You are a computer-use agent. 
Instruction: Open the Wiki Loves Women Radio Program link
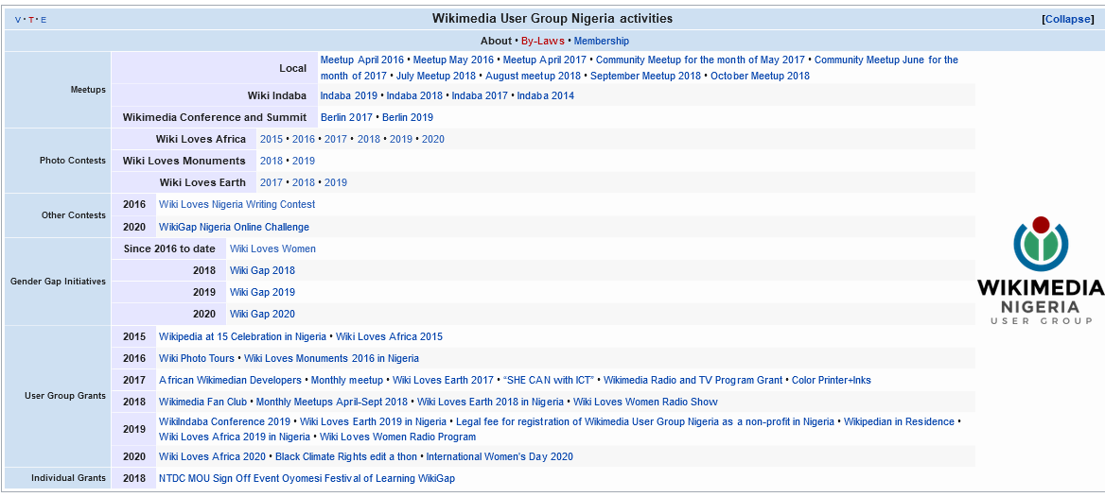(x=397, y=437)
